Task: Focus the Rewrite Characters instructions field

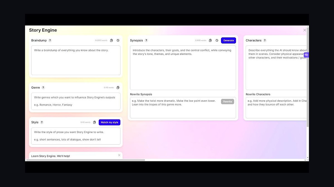Action: point(276,107)
